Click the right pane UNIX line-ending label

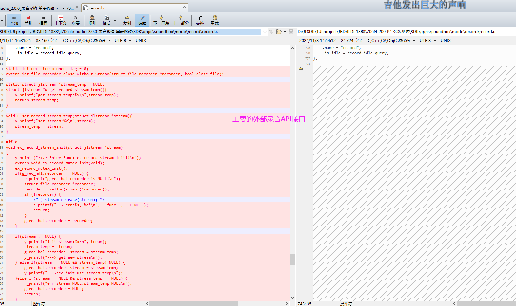[446, 41]
